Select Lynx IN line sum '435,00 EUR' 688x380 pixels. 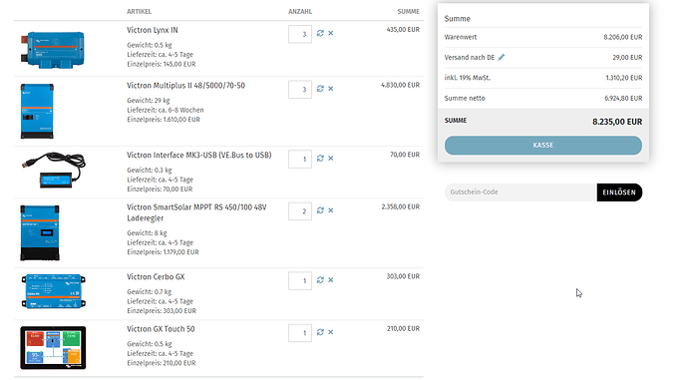coord(403,30)
